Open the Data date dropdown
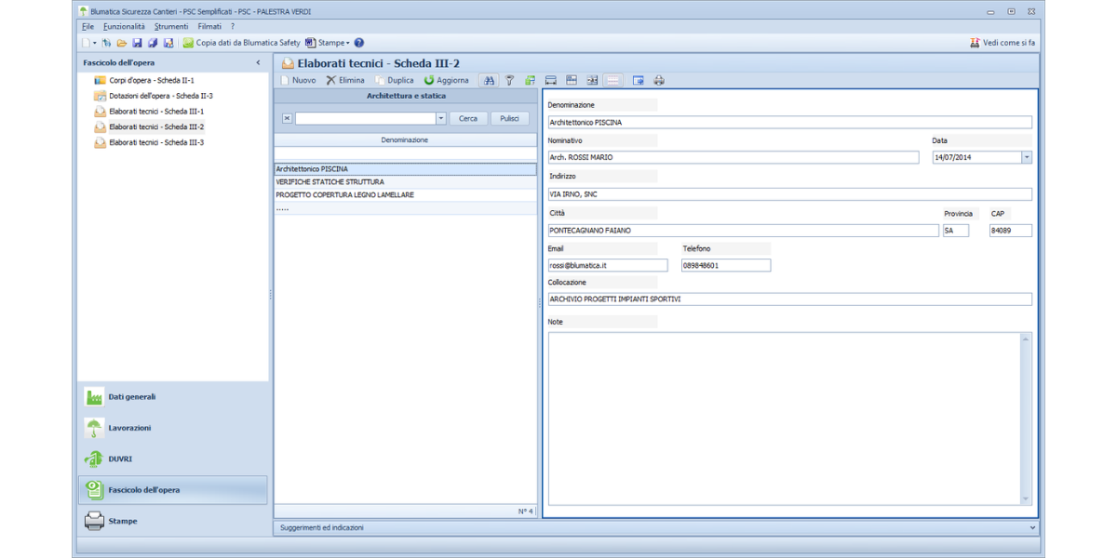 coord(1027,158)
